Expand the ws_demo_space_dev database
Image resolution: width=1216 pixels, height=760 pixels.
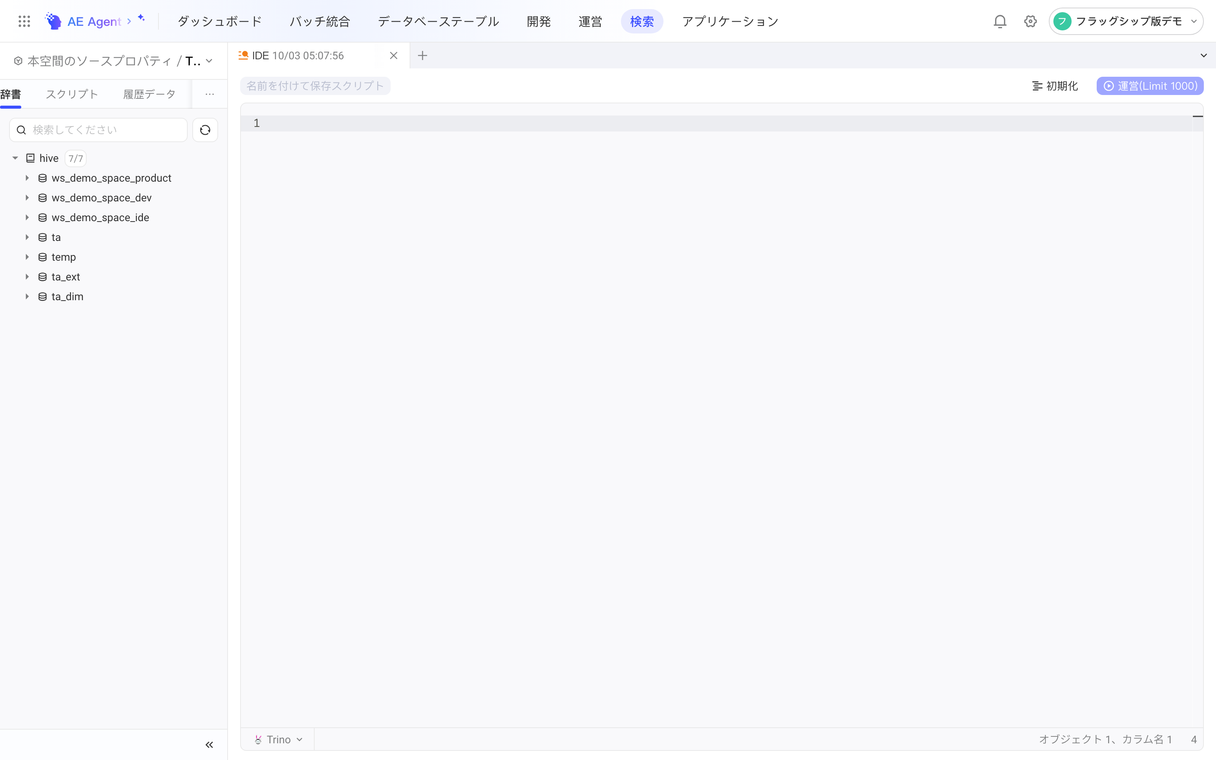point(27,198)
